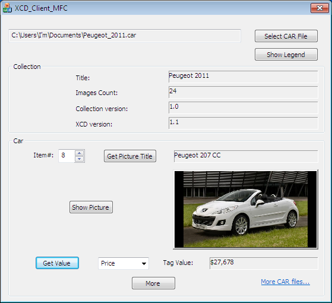Click the XCD_Client_MFC title bar app icon
The height and width of the screenshot is (303, 332).
(x=7, y=8)
